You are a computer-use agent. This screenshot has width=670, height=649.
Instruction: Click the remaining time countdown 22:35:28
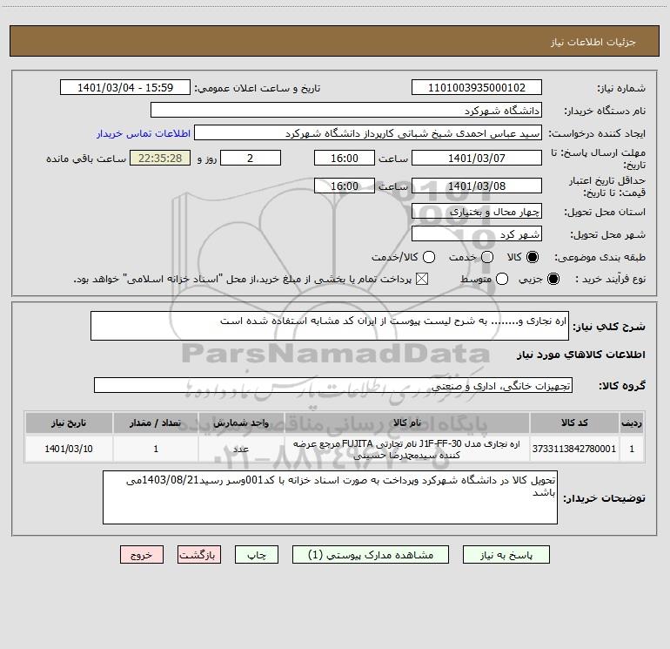pyautogui.click(x=160, y=159)
